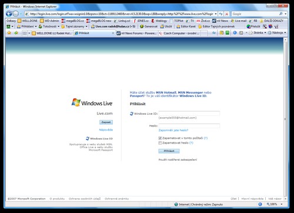Viewport: 294px width, 213px height.
Task: Open the Nápověda help link
Action: click(106, 130)
